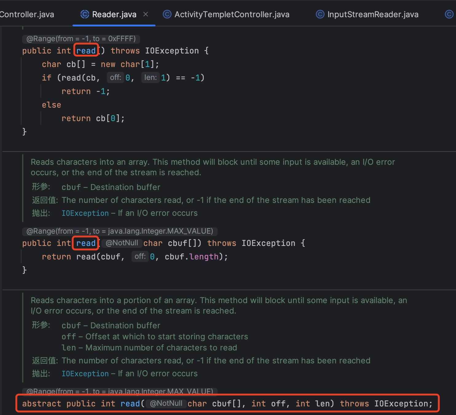Click the 'len:' parameter hint
This screenshot has width=456, height=415.
click(151, 77)
